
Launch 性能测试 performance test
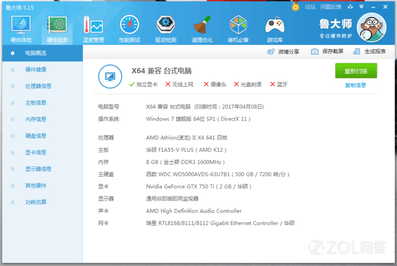[x=130, y=29]
